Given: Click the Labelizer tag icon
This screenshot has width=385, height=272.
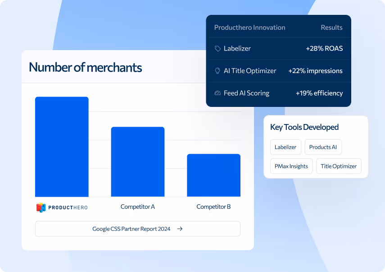Looking at the screenshot, I should point(217,49).
